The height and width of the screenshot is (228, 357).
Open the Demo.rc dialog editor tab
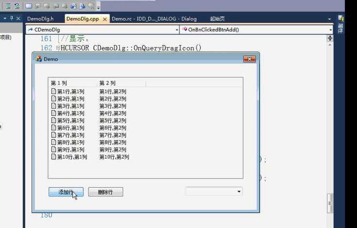click(154, 19)
